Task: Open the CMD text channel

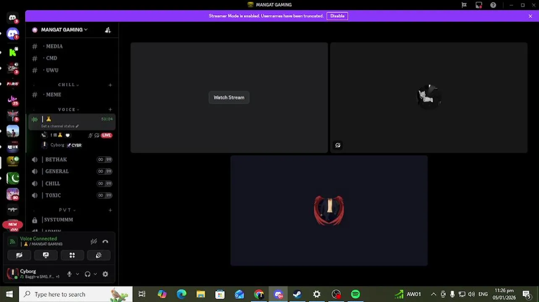Action: coord(71,58)
